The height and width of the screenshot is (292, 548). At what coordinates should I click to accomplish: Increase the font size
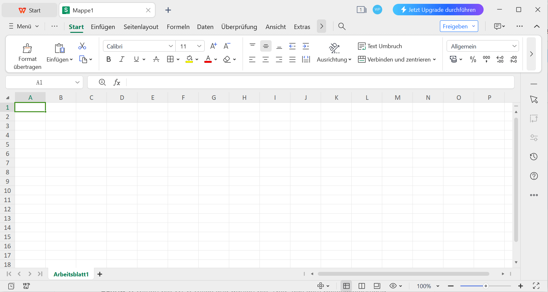(x=213, y=46)
